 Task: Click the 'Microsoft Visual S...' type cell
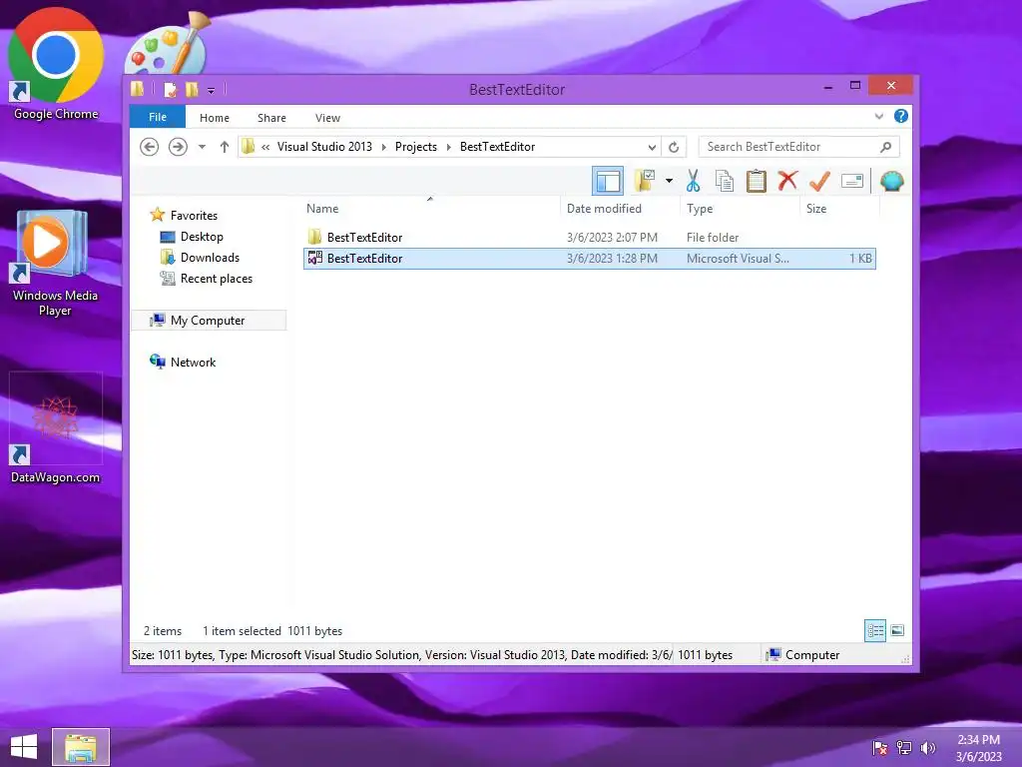(x=738, y=259)
